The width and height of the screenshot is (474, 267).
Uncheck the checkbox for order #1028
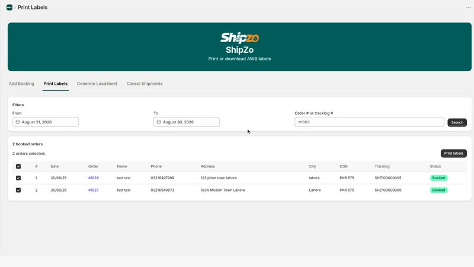[x=18, y=178]
